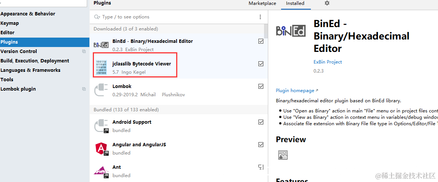Select the Angular and AngularJS plugin name
Image resolution: width=438 pixels, height=182 pixels.
pyautogui.click(x=139, y=145)
